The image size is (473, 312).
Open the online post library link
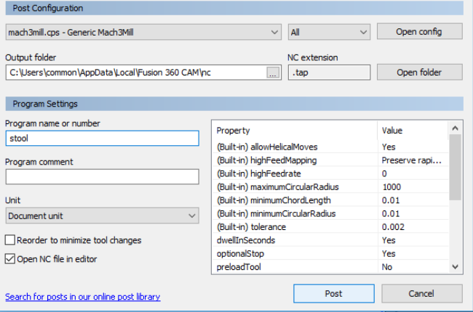[82, 297]
